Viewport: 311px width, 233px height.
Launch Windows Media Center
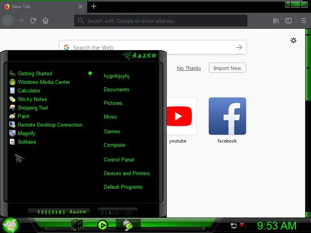(x=44, y=82)
